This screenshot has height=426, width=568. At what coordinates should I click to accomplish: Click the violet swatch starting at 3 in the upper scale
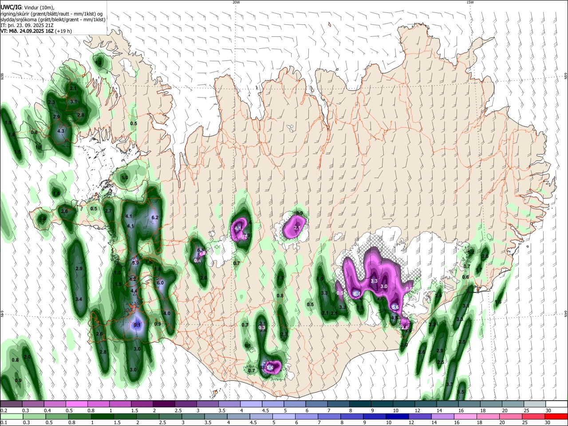point(207,404)
